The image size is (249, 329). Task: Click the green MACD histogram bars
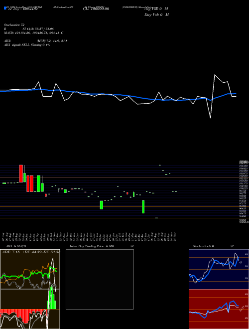(52, 298)
